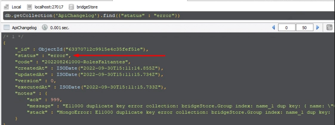The width and height of the screenshot is (335, 125).
Task: Go to next page of results
Action: (x=318, y=28)
